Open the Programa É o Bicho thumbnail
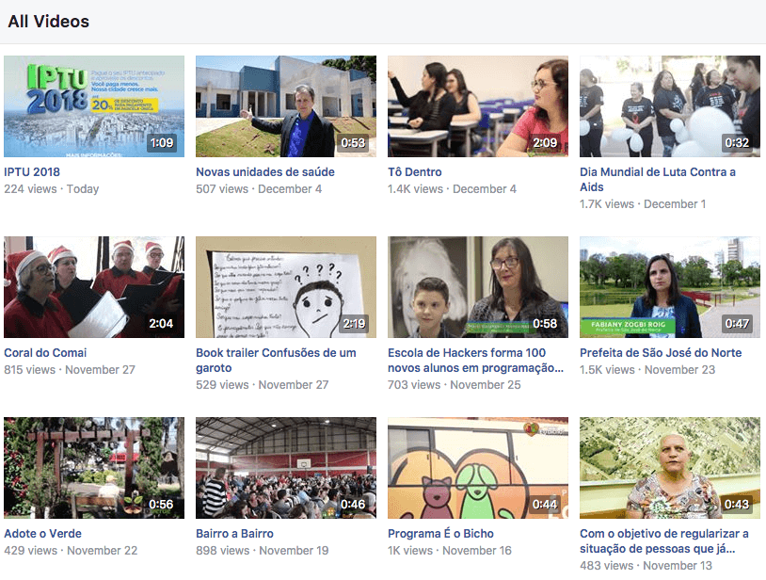Image resolution: width=766 pixels, height=580 pixels. point(478,468)
